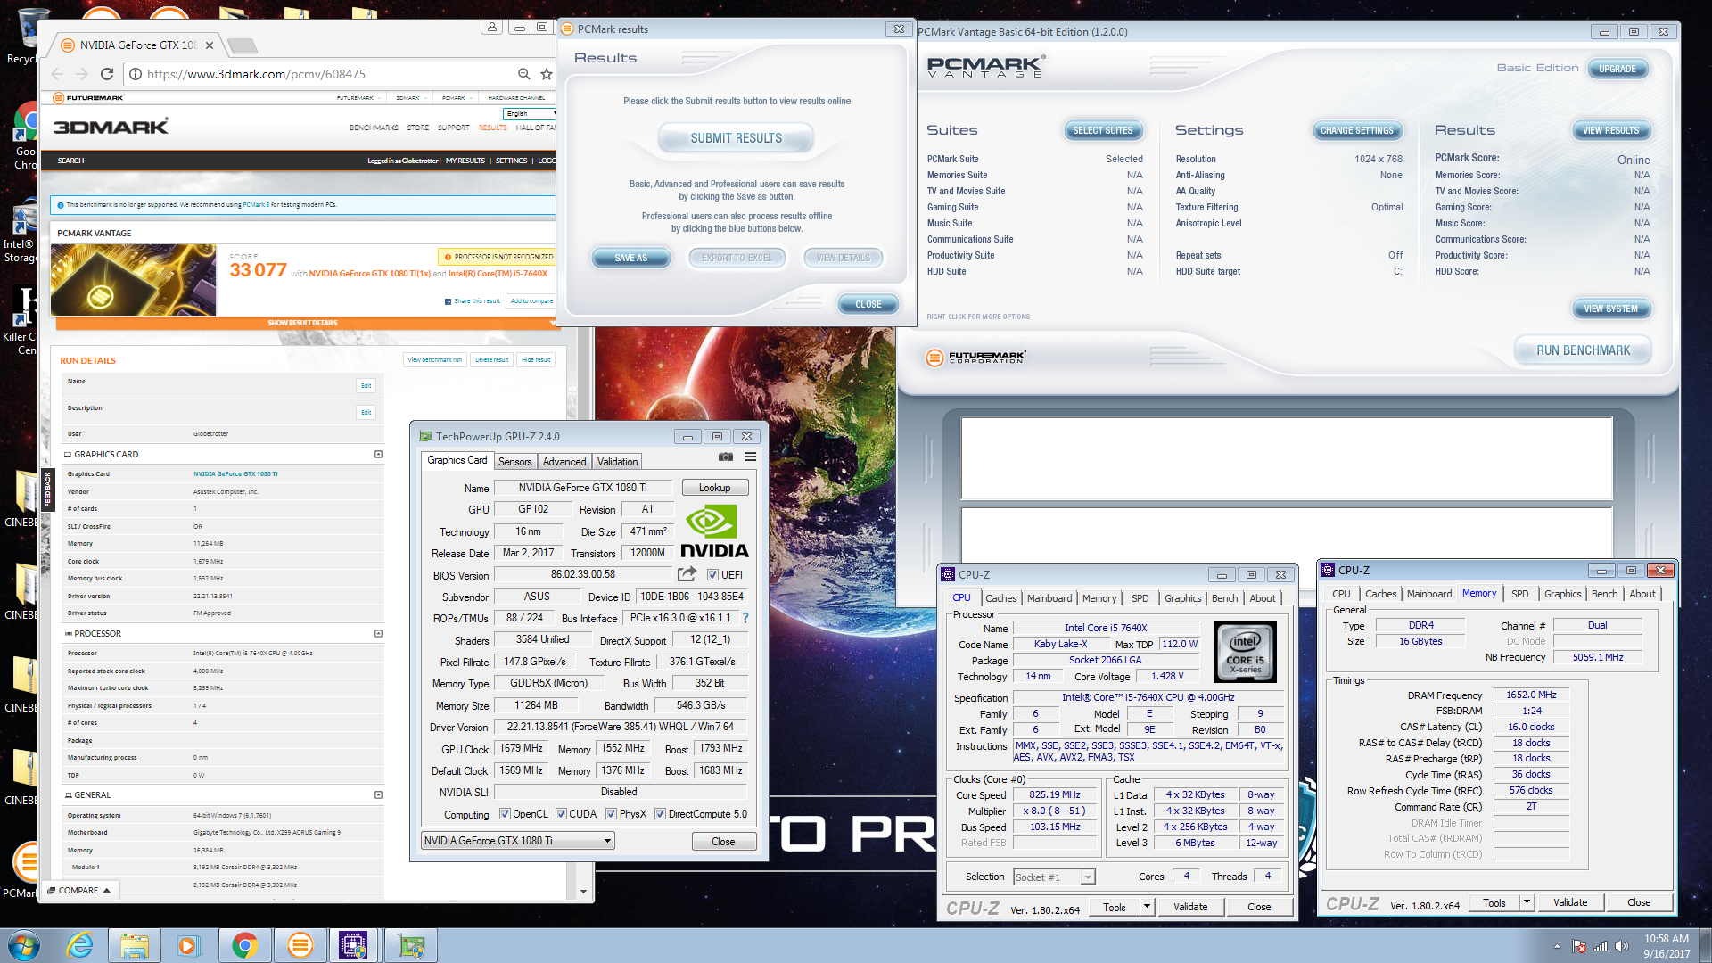The image size is (1712, 963).
Task: Toggle PhysX checkbox
Action: (611, 814)
